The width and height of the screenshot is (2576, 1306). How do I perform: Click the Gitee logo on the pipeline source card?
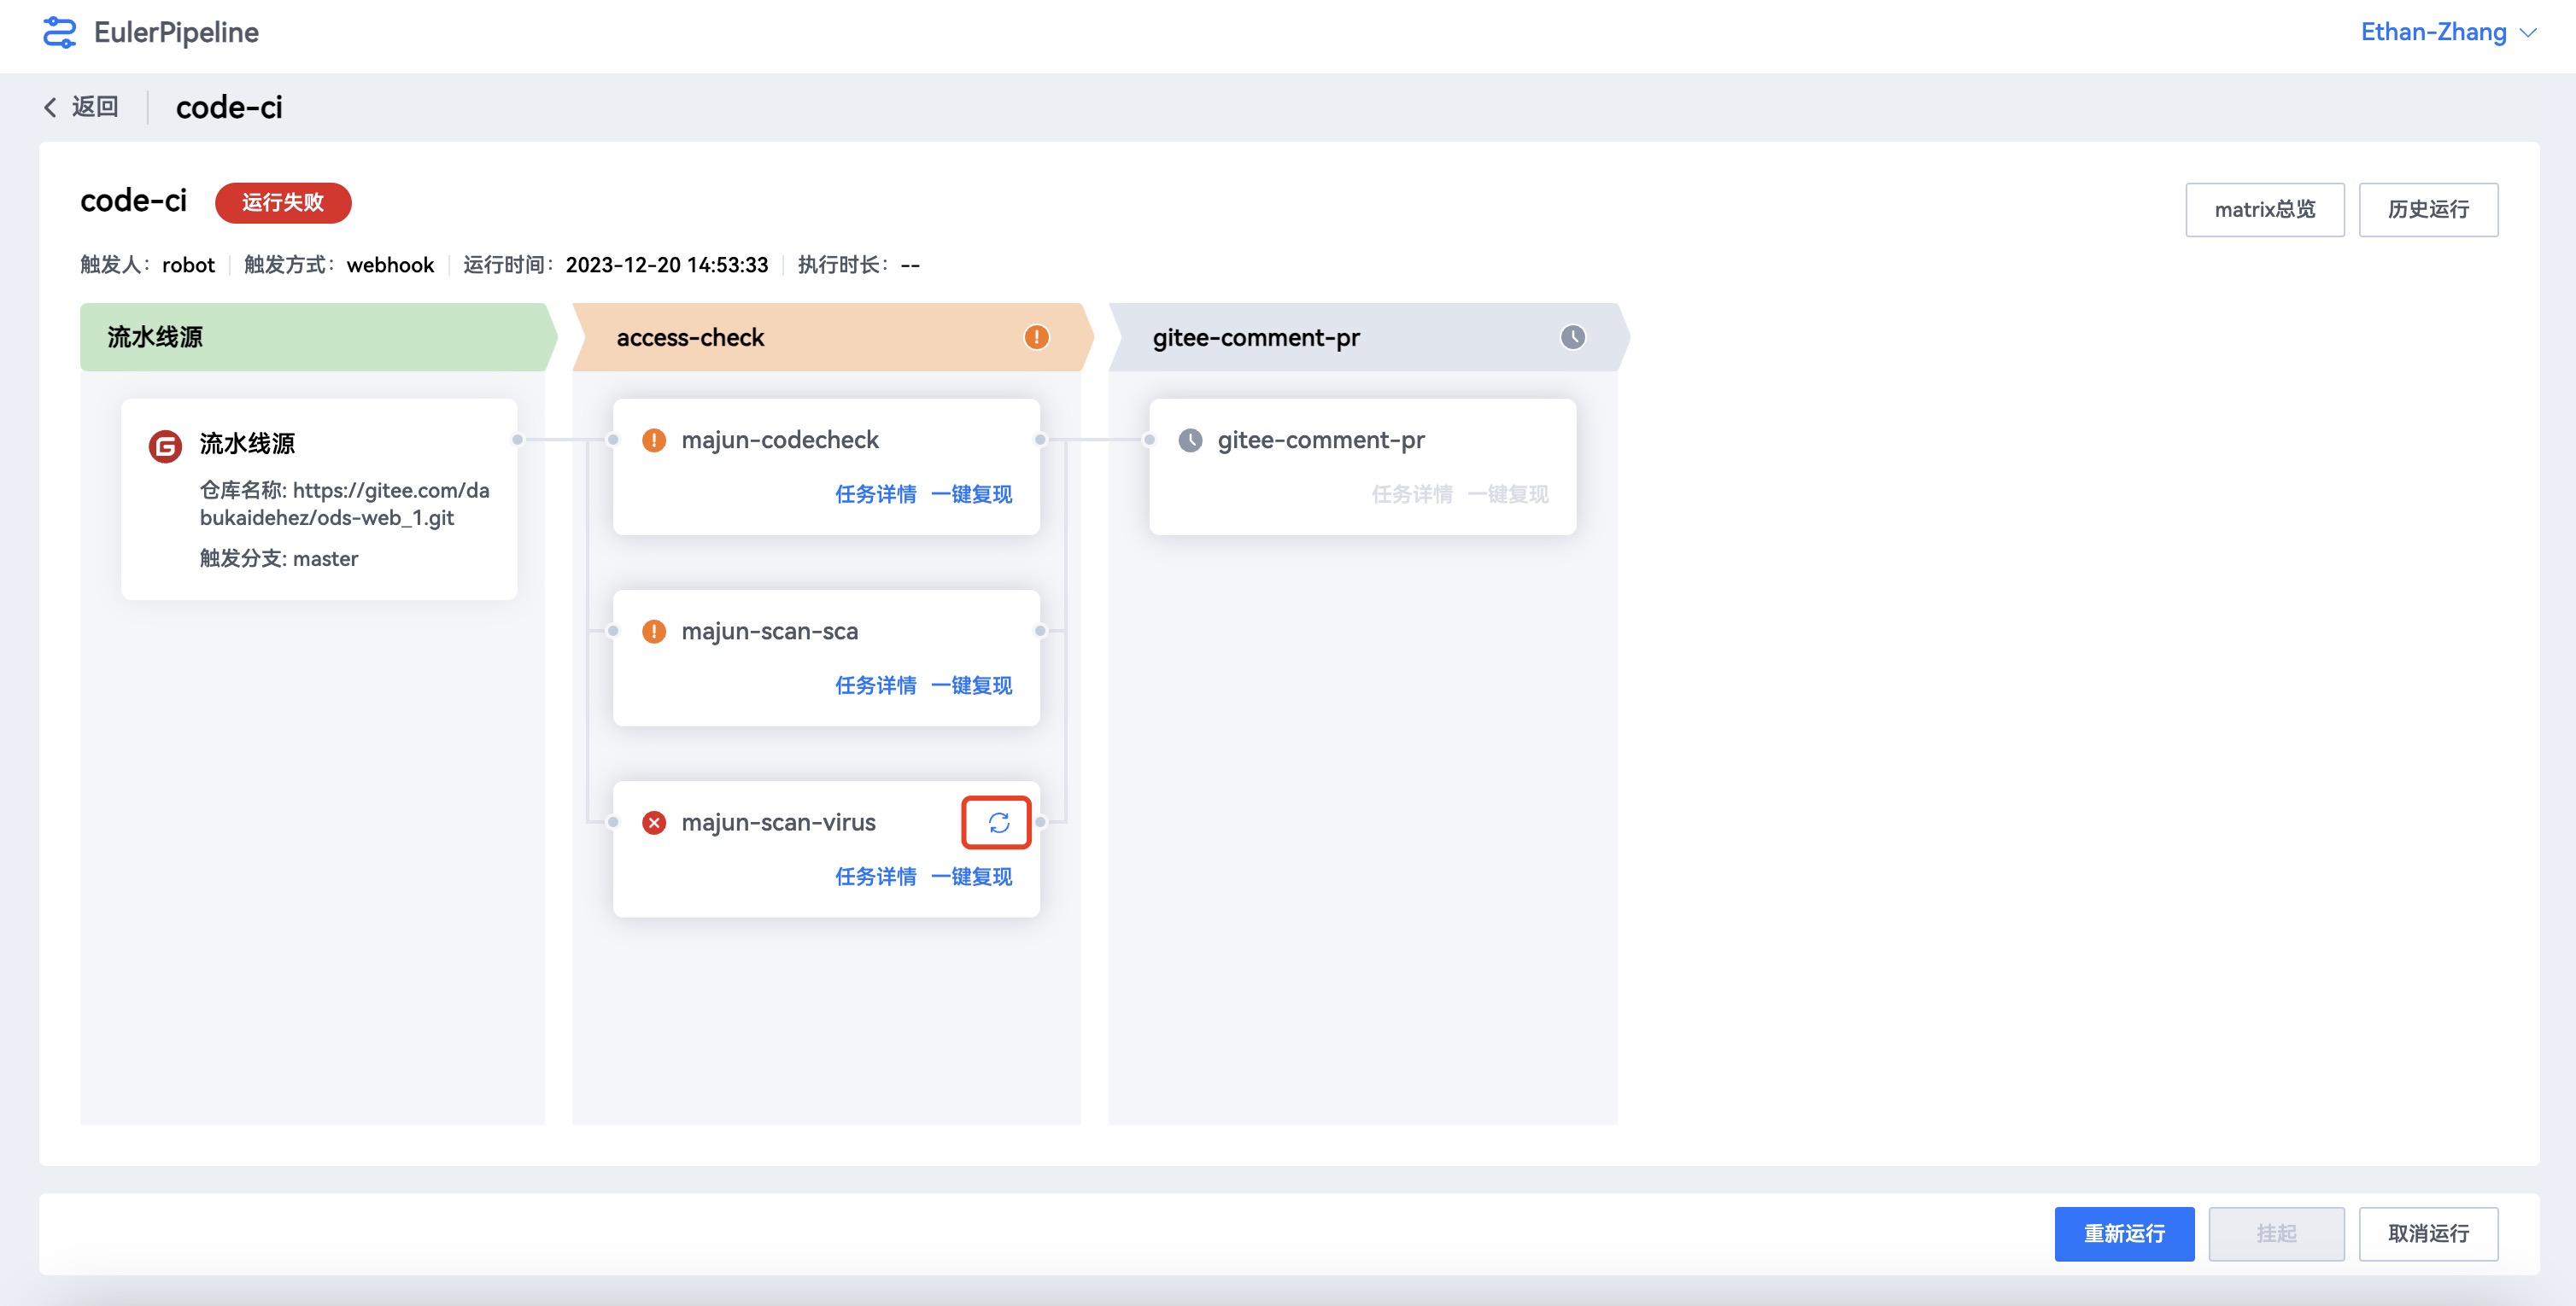[x=165, y=446]
